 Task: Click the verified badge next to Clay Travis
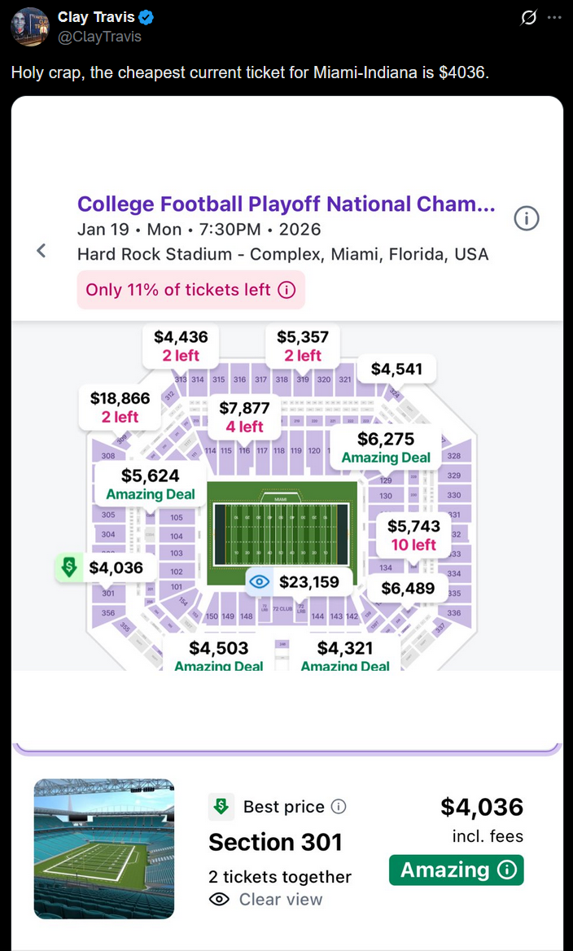[147, 18]
